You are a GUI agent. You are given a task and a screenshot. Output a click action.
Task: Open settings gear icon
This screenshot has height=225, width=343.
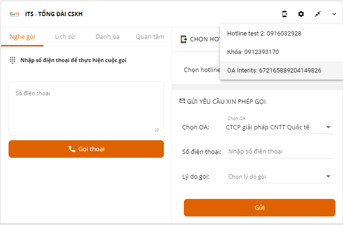(x=301, y=14)
